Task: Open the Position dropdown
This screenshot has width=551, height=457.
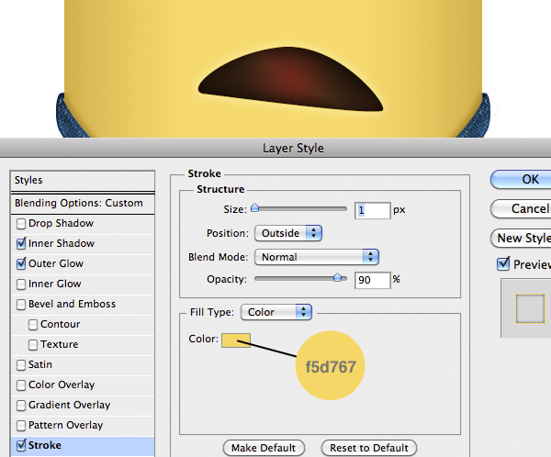Action: pyautogui.click(x=287, y=233)
